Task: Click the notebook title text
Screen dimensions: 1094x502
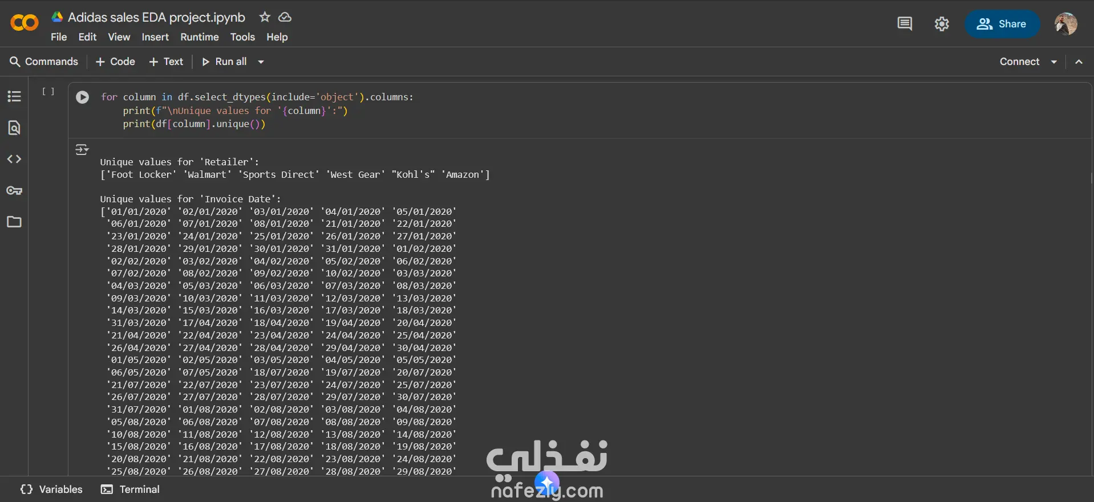Action: click(156, 17)
